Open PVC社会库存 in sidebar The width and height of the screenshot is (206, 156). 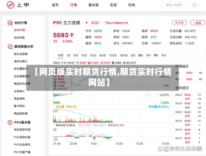click(x=22, y=144)
